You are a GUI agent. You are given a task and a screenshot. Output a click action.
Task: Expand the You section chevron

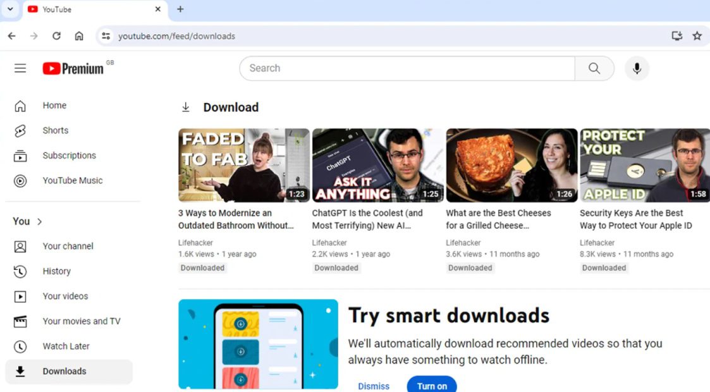[40, 221]
